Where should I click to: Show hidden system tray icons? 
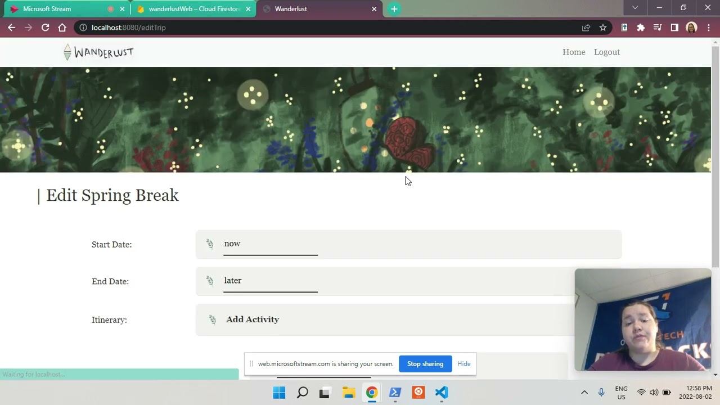(x=584, y=392)
